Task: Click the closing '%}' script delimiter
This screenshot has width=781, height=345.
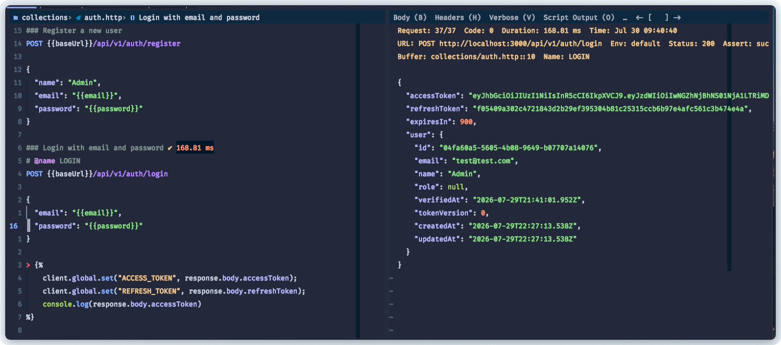Action: 30,317
